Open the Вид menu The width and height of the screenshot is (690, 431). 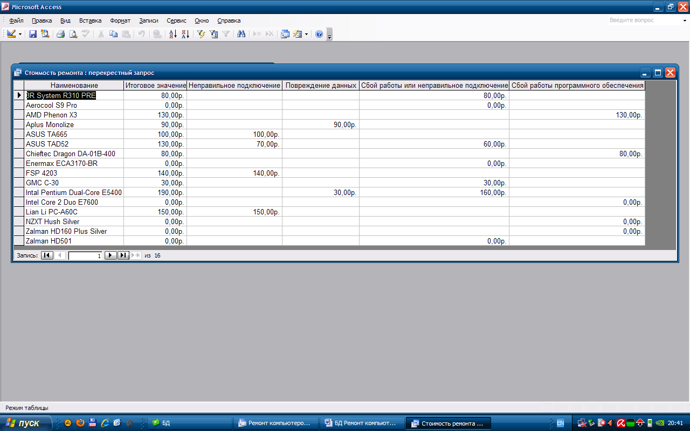point(66,20)
